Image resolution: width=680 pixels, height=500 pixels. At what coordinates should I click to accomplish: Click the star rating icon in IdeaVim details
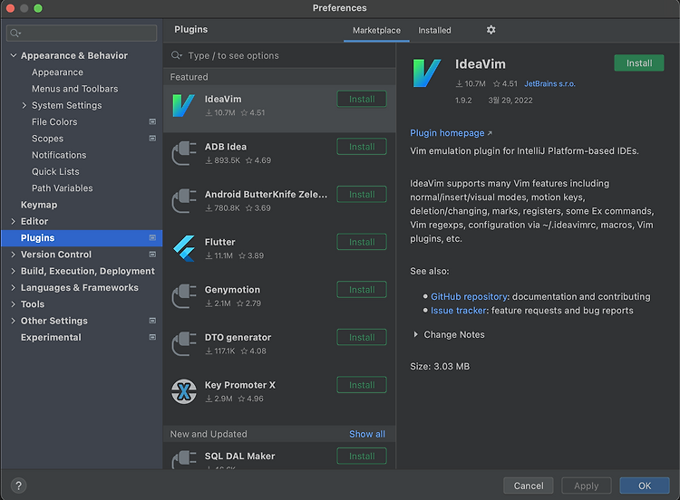[x=497, y=83]
